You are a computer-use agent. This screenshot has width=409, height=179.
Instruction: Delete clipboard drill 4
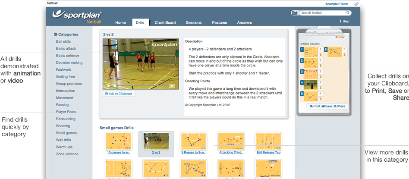coord(320,88)
